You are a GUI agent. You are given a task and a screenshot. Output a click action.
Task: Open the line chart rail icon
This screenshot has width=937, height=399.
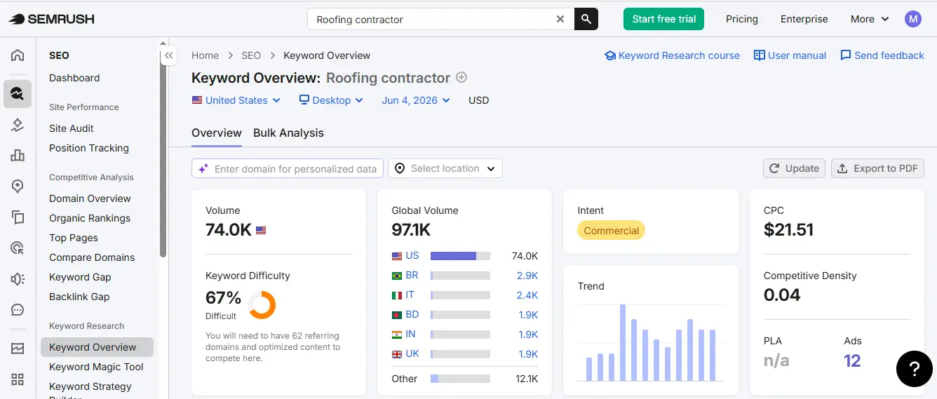(x=18, y=348)
